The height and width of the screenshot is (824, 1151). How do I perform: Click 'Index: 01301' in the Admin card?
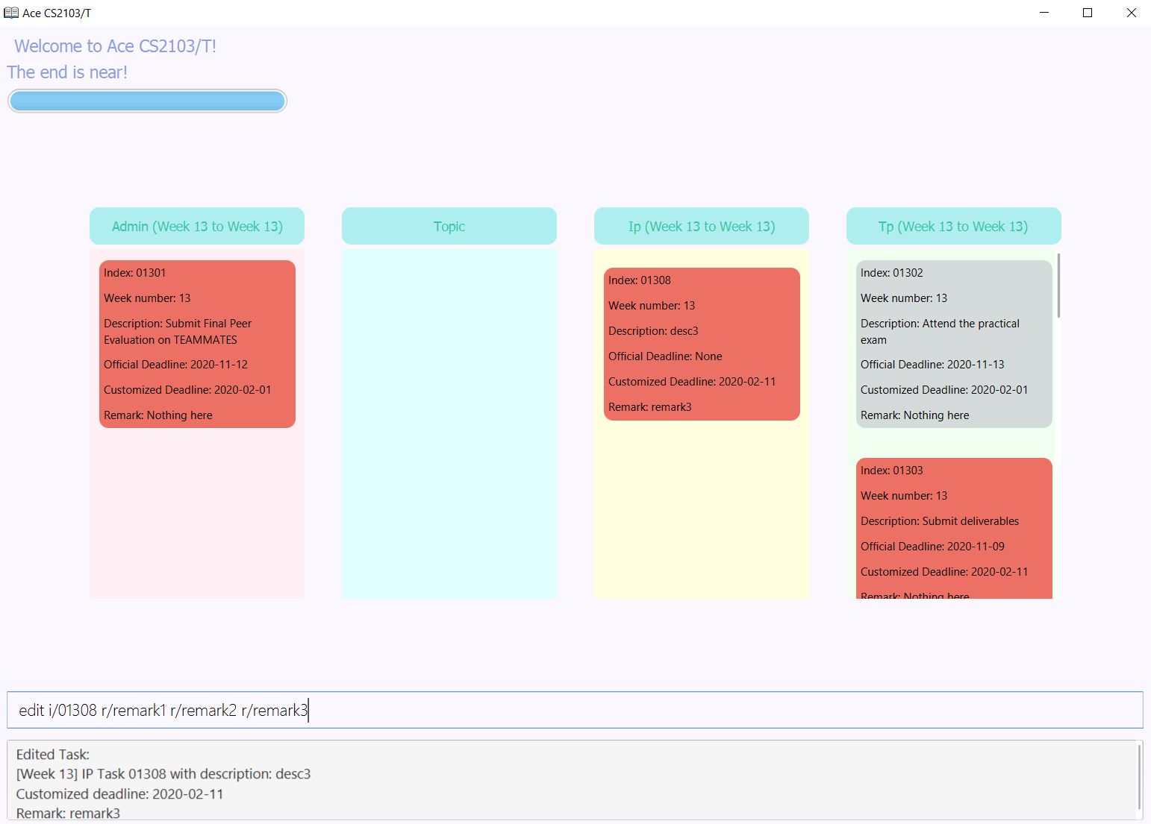coord(135,273)
